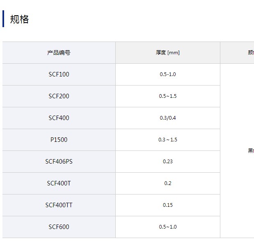Click the 规格 section heading
The image size is (254, 243).
[19, 19]
